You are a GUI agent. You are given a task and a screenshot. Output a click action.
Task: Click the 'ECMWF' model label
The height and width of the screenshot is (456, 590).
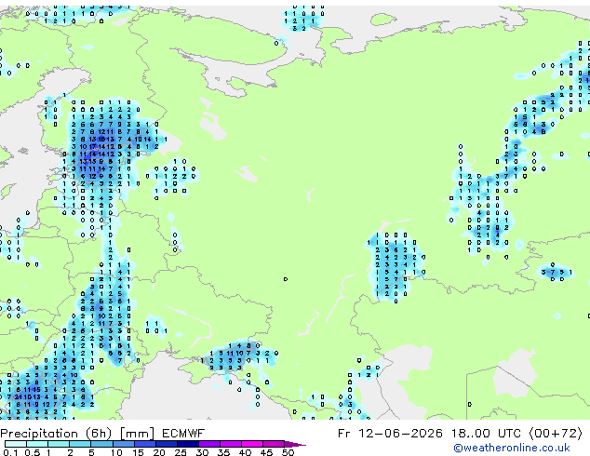point(183,434)
